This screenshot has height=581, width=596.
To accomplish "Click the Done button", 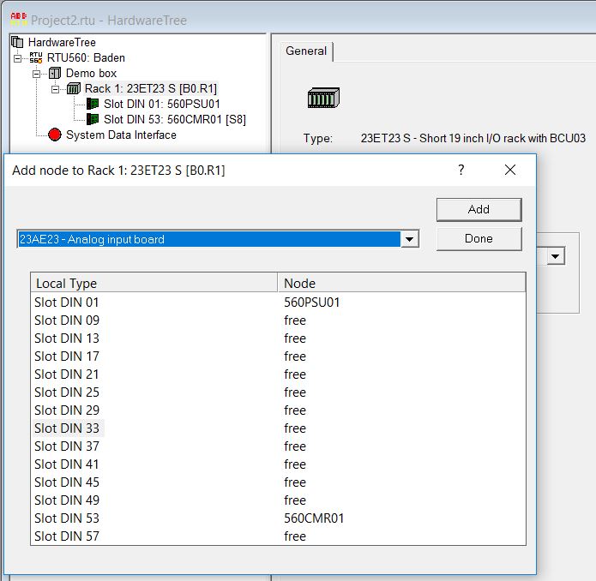I will 479,238.
